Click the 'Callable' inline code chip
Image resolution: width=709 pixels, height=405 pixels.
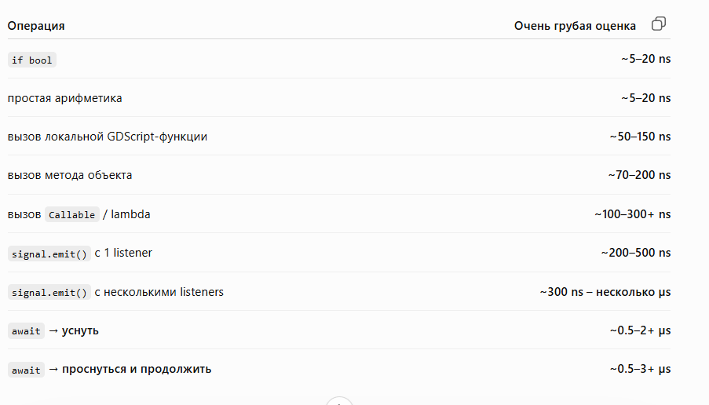[x=72, y=215]
